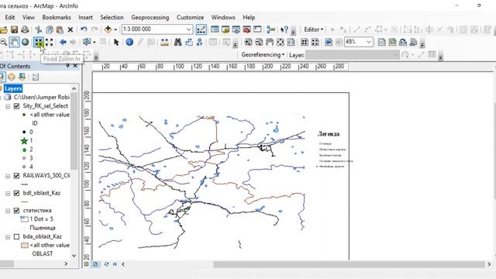Viewport: 496px width, 279px height.
Task: Open the layout zoom 49% dropdown
Action: coord(369,42)
